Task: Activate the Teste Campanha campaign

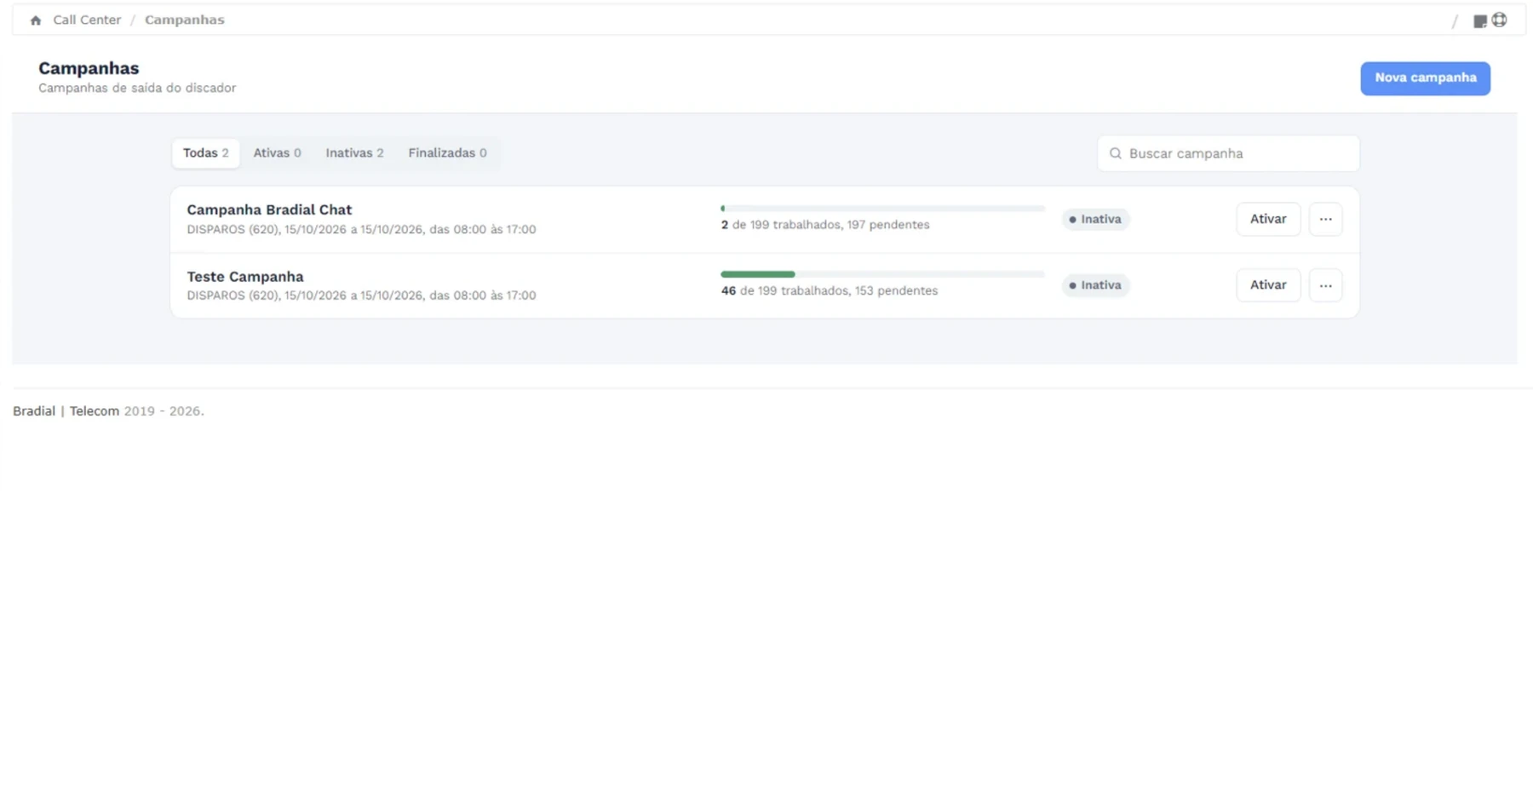Action: click(x=1268, y=285)
